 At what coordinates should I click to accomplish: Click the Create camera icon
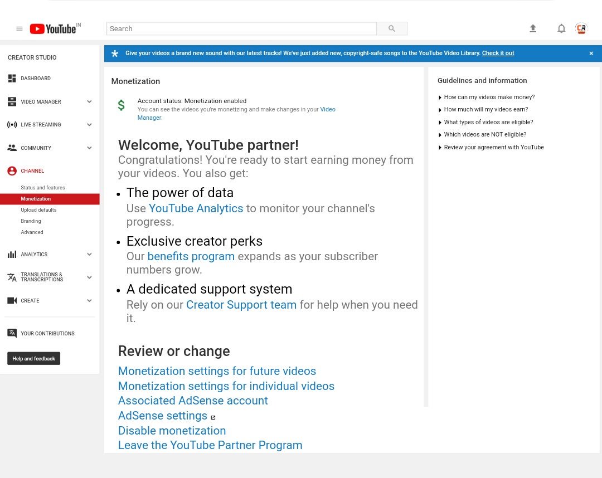tap(12, 300)
